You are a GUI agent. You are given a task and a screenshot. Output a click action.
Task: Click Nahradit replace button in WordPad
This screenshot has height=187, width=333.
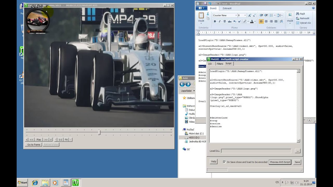[303, 18]
